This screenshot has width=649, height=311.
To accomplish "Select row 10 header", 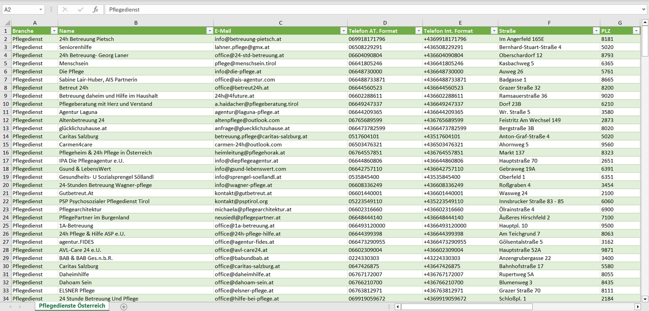I will (6, 104).
